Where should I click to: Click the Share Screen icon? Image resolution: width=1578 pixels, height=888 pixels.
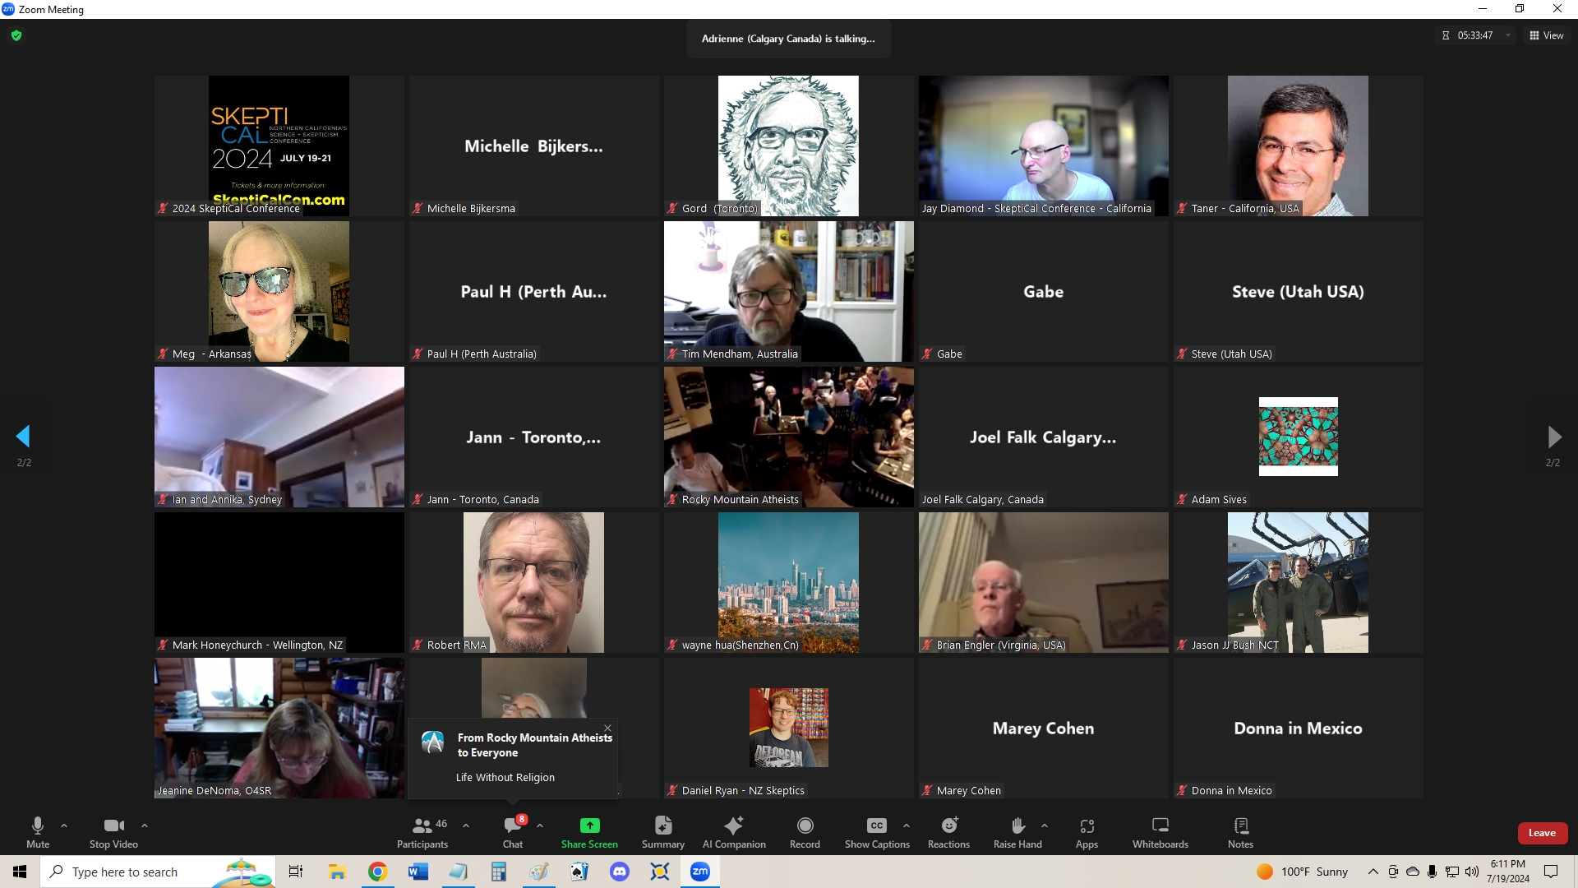[589, 826]
